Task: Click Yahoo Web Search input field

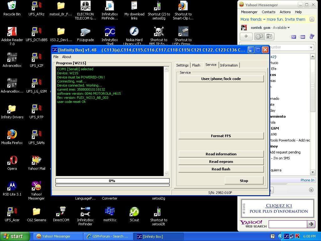Action: click(x=288, y=224)
